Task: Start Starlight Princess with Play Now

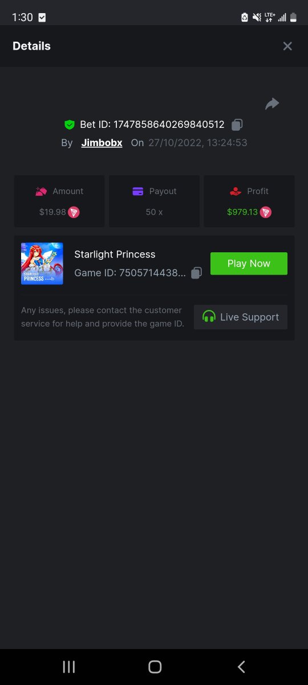Action: (x=249, y=264)
